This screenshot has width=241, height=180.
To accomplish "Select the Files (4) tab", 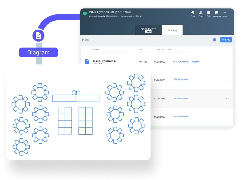I will coord(172,30).
